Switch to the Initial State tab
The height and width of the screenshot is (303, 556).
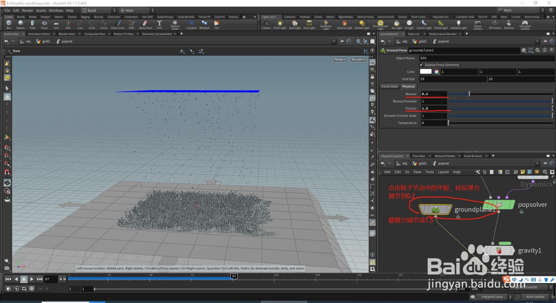tap(389, 86)
